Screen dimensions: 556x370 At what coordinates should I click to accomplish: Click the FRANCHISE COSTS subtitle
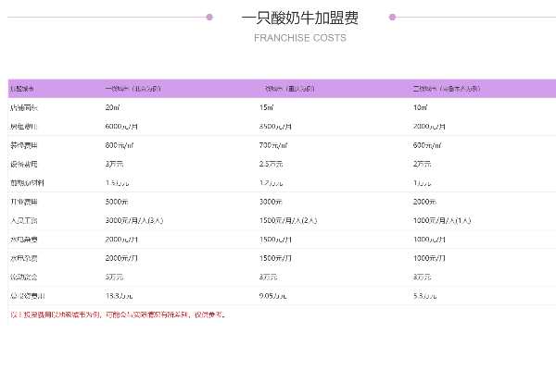(x=300, y=38)
